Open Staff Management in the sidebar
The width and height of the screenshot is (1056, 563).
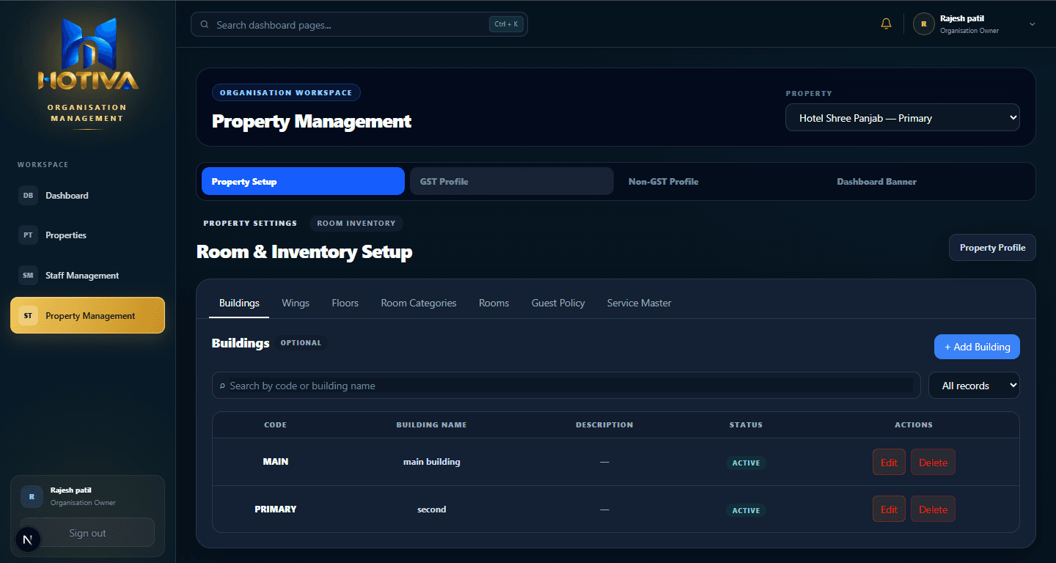pyautogui.click(x=88, y=276)
